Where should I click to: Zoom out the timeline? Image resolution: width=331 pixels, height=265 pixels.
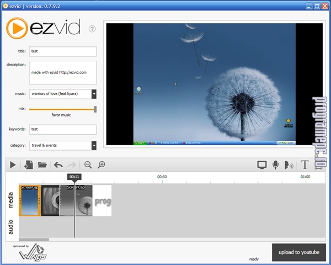point(88,165)
